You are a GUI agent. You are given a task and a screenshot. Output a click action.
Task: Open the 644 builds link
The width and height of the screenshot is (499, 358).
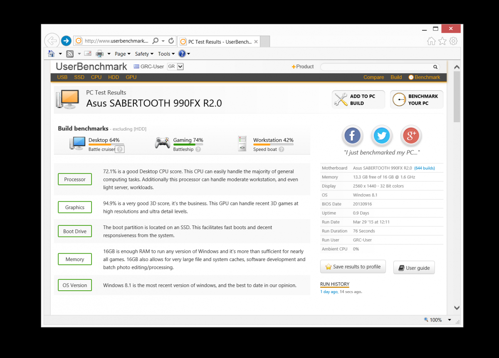pyautogui.click(x=425, y=168)
